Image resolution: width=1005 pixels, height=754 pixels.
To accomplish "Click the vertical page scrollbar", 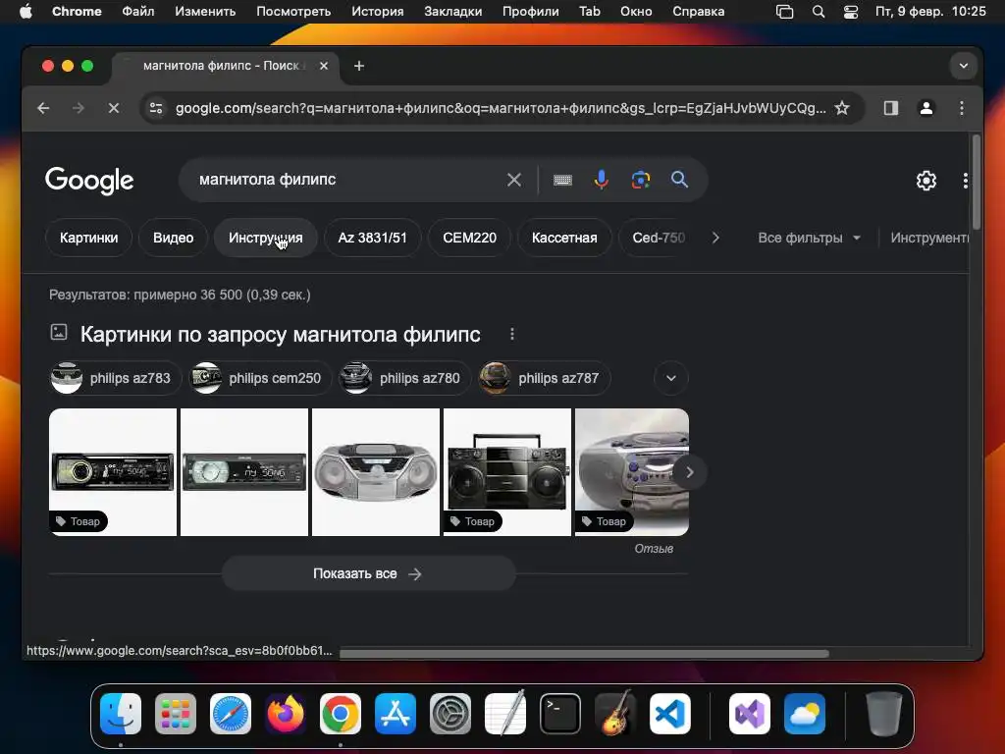I will [x=977, y=182].
